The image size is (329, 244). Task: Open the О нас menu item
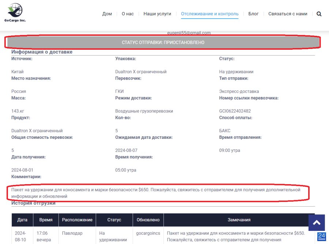[x=128, y=14]
